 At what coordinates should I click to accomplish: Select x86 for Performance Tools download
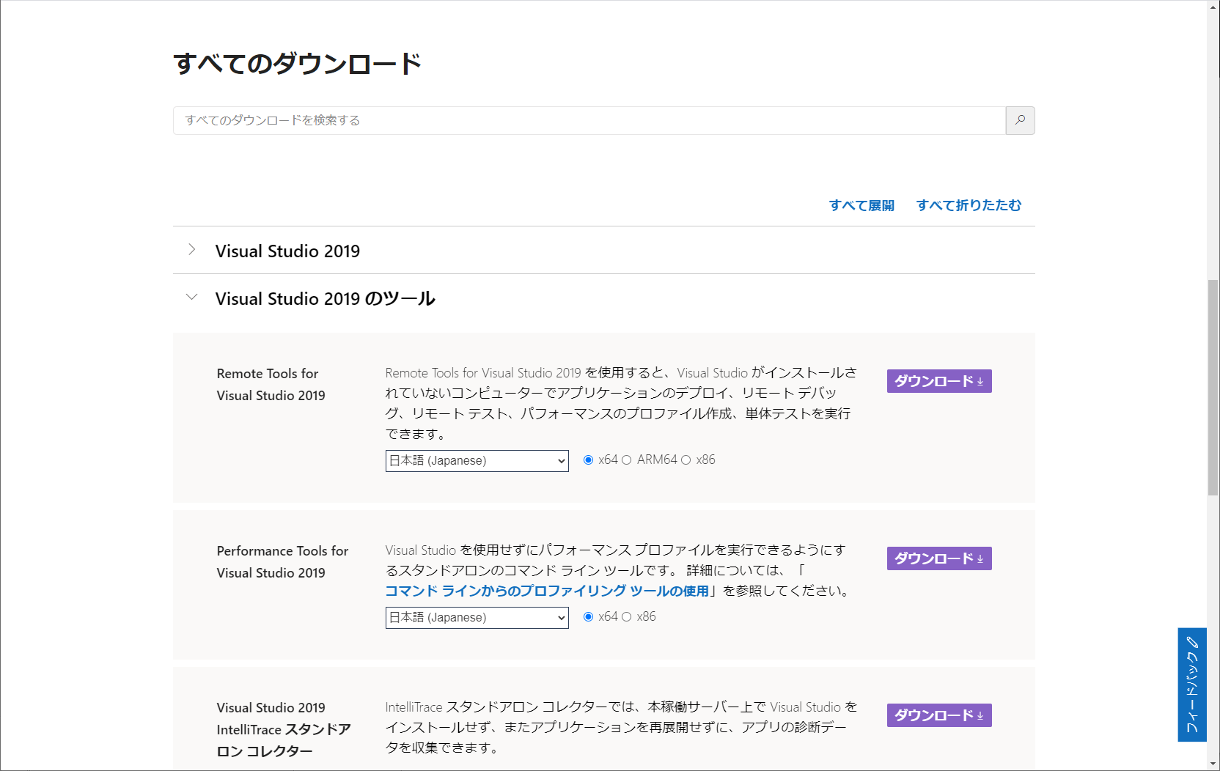[625, 616]
